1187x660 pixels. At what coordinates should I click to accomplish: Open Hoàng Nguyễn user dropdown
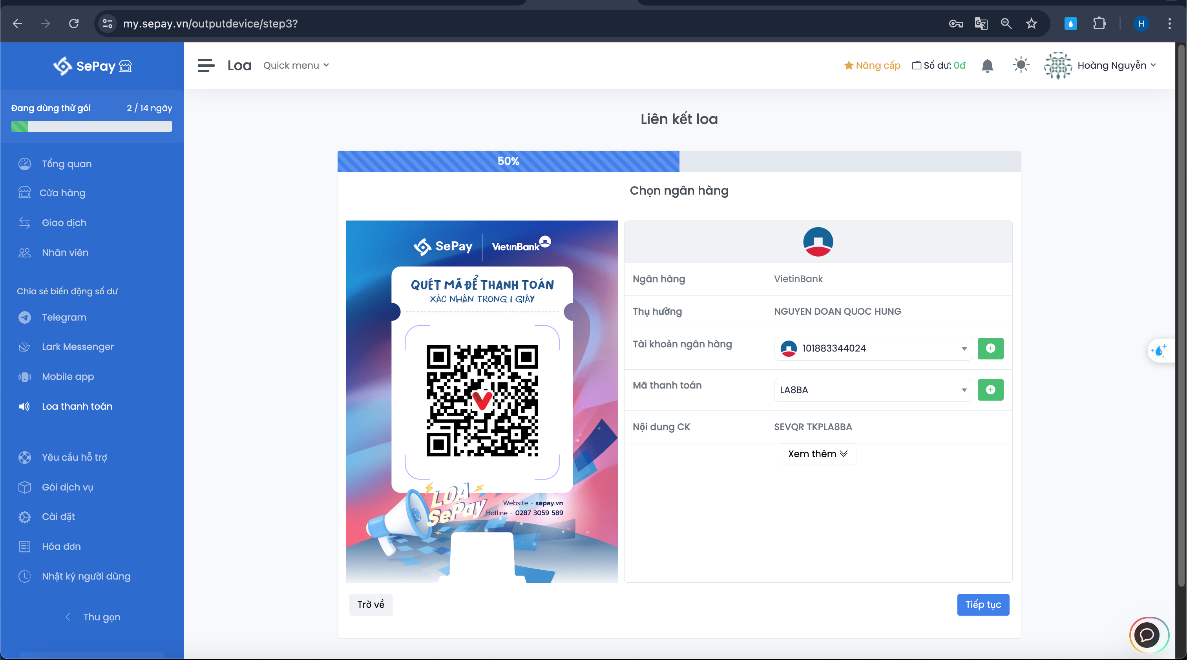coord(1116,66)
